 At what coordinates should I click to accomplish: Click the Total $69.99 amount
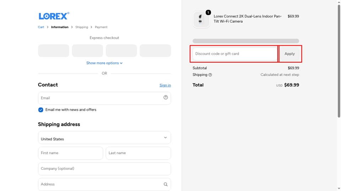(291, 85)
